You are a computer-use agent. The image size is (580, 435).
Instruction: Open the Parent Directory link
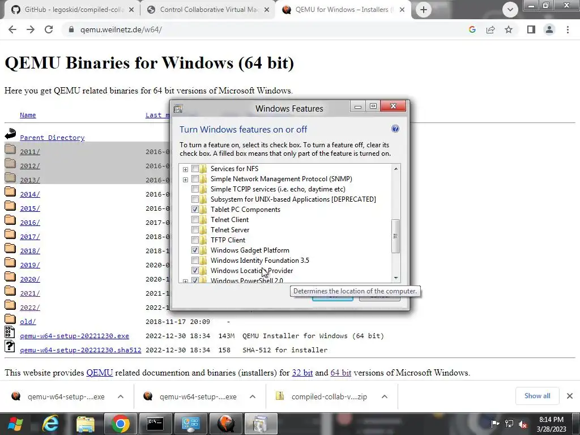pos(52,138)
